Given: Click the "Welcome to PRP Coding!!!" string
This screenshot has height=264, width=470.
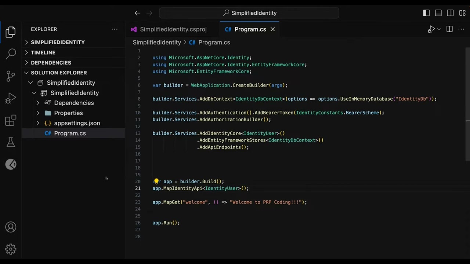Looking at the screenshot, I should point(266,202).
